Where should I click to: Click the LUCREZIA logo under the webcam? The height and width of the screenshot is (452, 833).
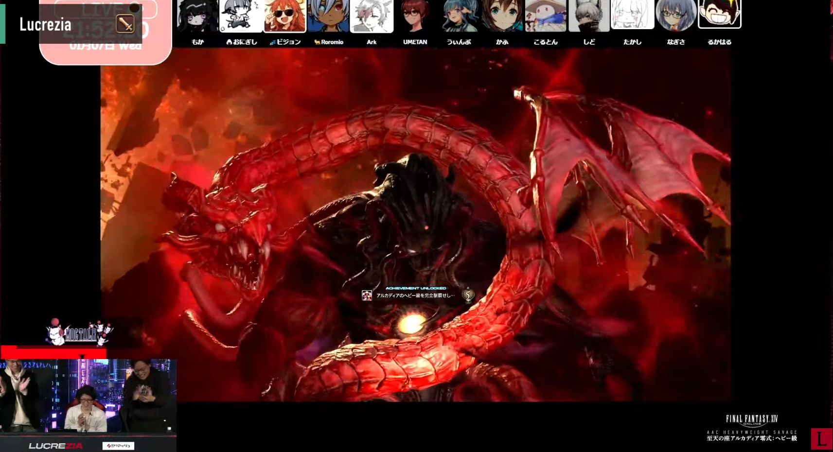pos(55,446)
